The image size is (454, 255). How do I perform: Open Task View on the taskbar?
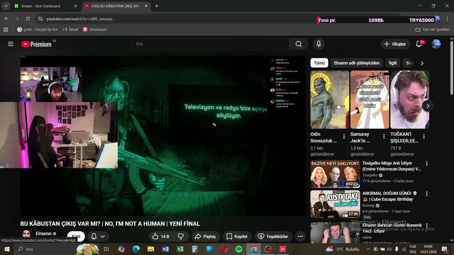(x=106, y=249)
